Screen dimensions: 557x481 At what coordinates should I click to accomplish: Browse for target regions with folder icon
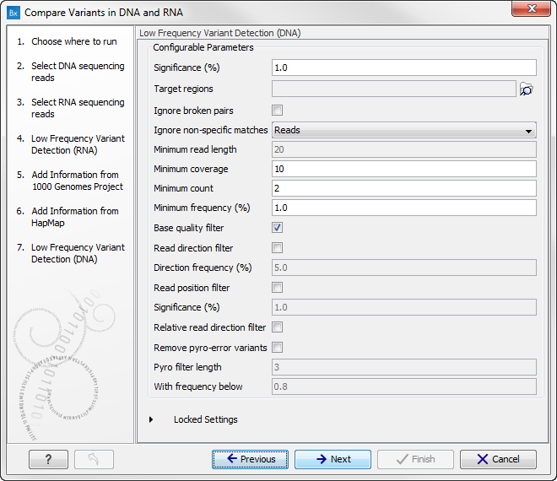click(526, 89)
